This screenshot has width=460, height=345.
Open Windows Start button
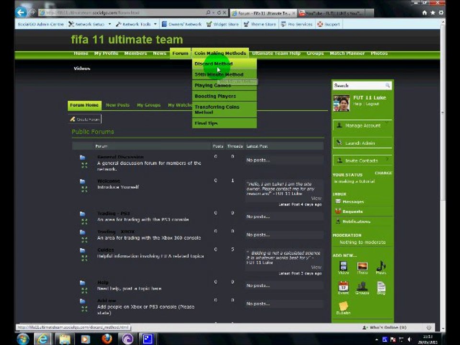coord(23,339)
